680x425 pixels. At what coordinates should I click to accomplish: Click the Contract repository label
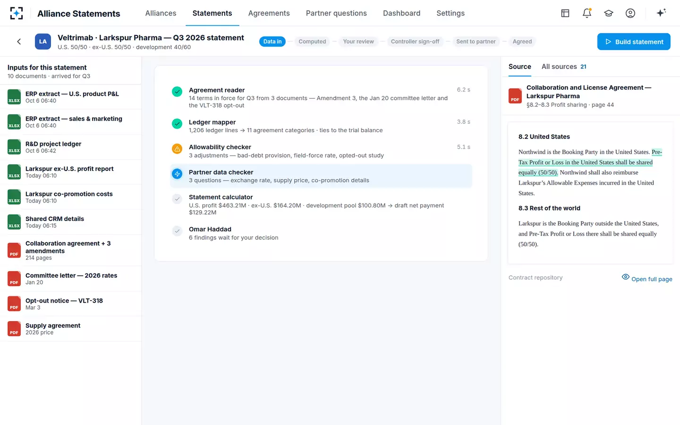(x=535, y=278)
